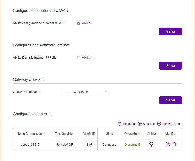Save the automatic WAN configuration section

pyautogui.click(x=170, y=31)
